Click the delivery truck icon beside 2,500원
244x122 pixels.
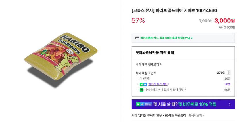tap(221, 28)
